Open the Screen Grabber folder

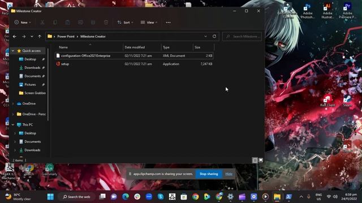tap(32, 93)
